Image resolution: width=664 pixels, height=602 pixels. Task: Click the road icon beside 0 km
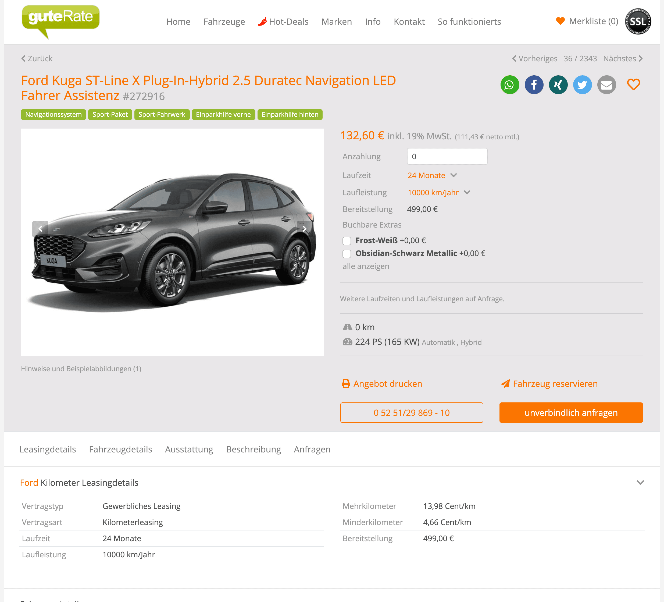348,327
